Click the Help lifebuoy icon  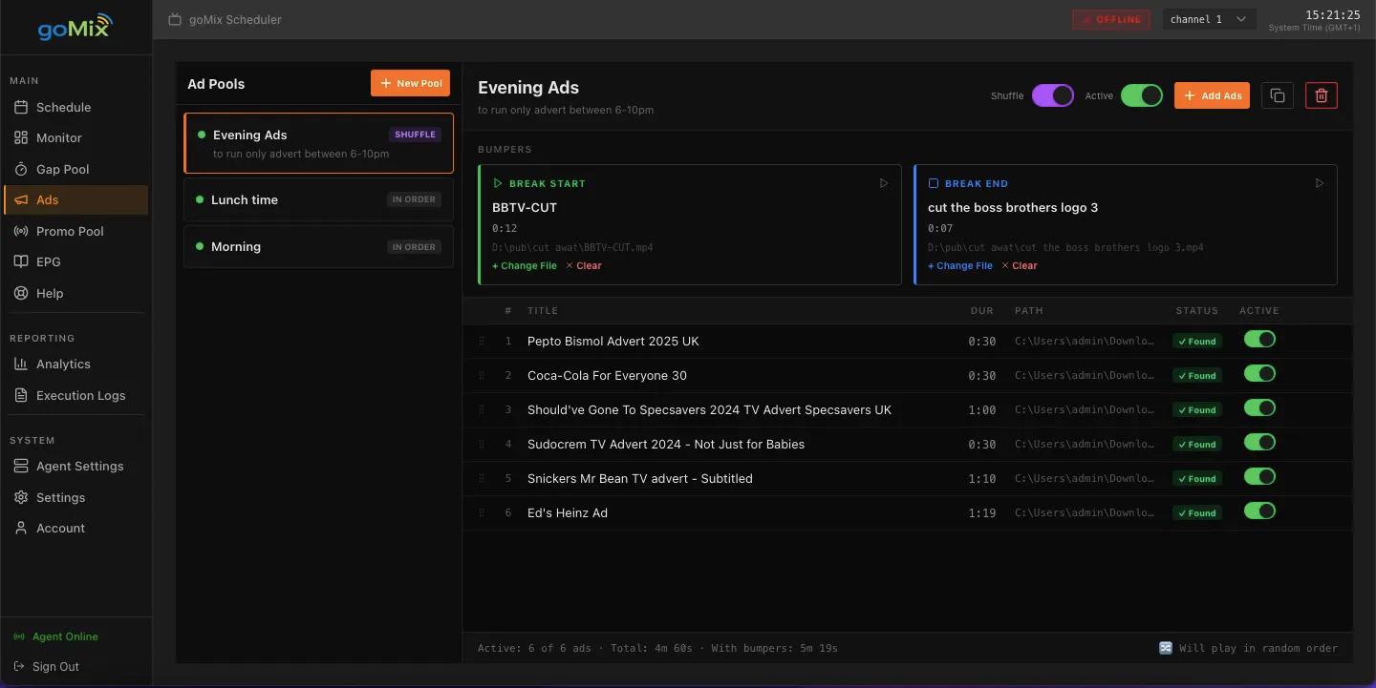coord(21,294)
